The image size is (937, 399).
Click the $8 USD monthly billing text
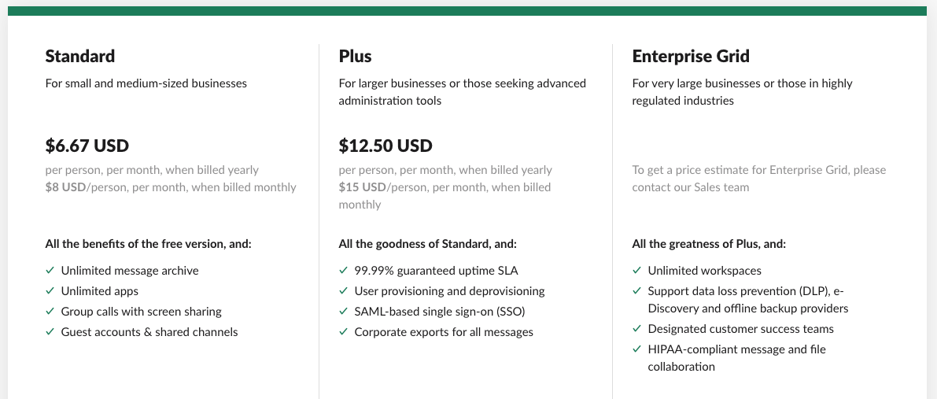(66, 187)
